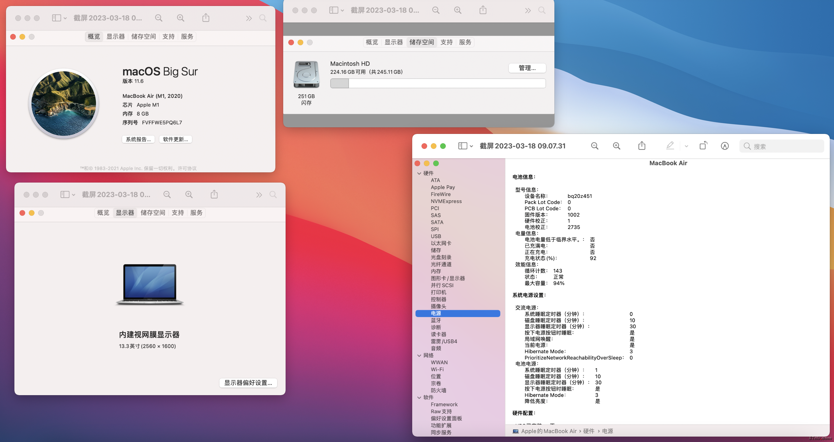
Task: Click the search field in front Preview window
Action: (781, 146)
